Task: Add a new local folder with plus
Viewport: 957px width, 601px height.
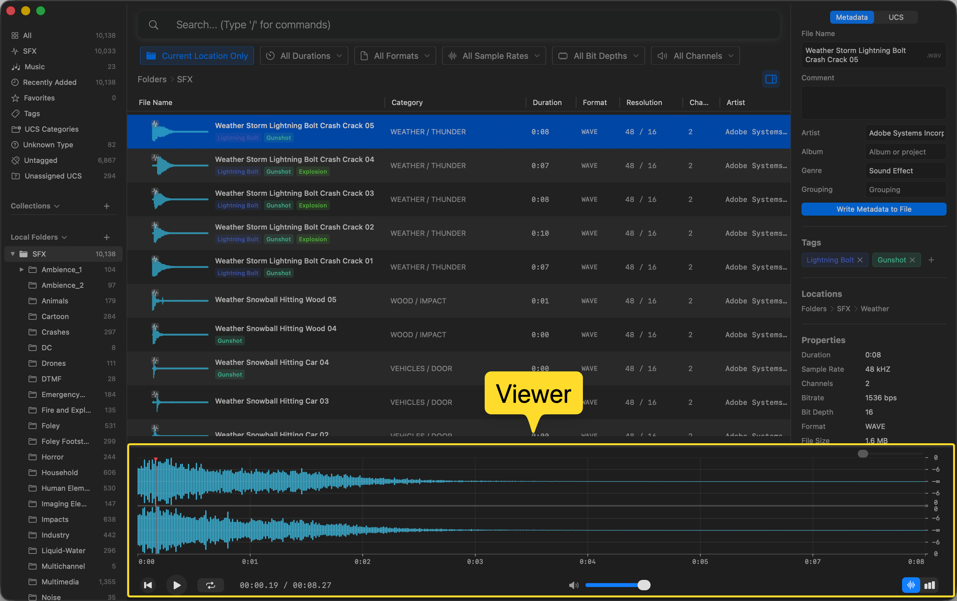Action: point(106,237)
